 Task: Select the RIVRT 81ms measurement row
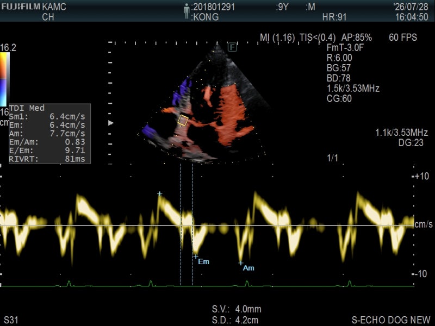tap(47, 159)
